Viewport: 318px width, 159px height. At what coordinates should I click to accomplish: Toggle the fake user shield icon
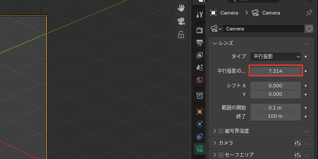[309, 29]
